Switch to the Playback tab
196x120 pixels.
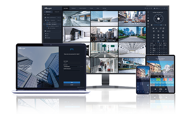point(74,8)
